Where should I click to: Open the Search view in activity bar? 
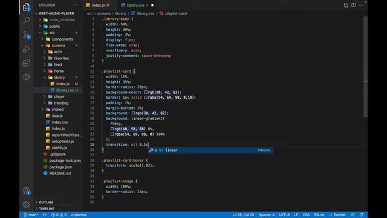tap(26, 20)
